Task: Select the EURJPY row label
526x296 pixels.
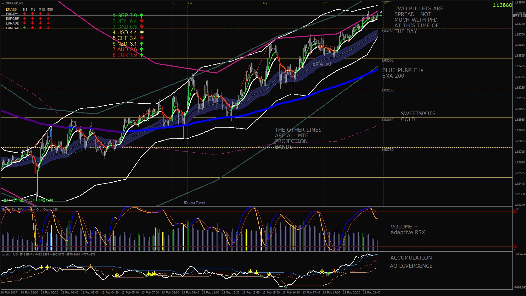Action: click(x=12, y=14)
